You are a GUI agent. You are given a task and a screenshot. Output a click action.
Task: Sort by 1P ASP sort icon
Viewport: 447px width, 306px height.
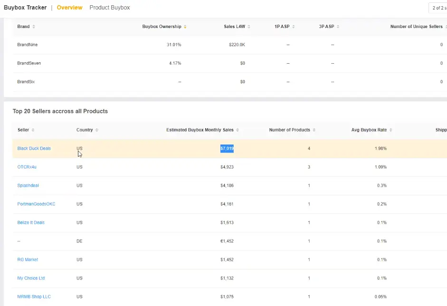[294, 27]
